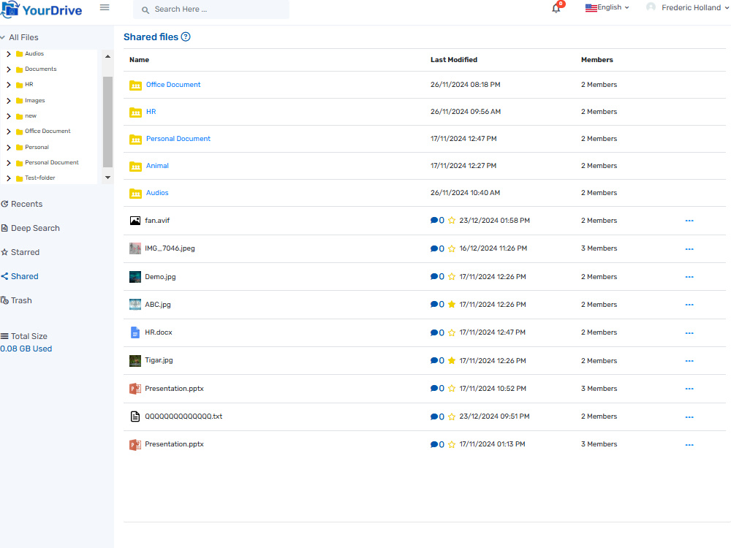This screenshot has width=731, height=548.
Task: Expand the Images tree folder
Action: pyautogui.click(x=8, y=101)
